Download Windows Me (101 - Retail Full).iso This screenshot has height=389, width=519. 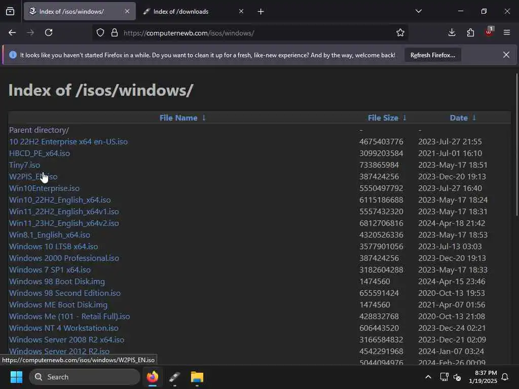69,317
